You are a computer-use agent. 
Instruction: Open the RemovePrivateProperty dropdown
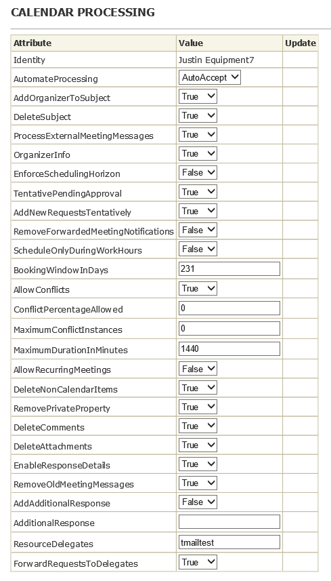point(198,407)
